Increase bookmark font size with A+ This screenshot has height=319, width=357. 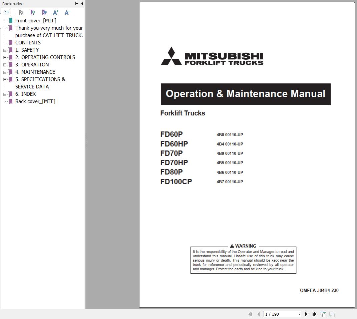point(56,12)
